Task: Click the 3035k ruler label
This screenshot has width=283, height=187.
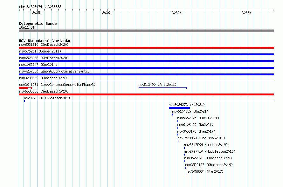Action: 37,13
